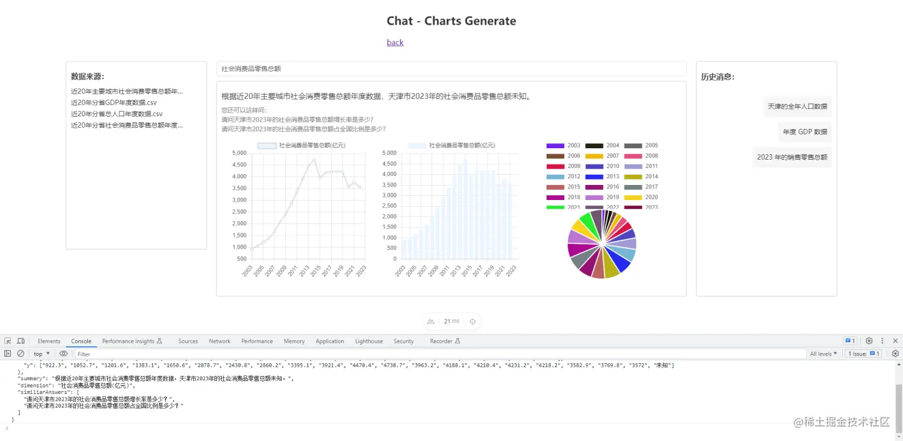Click the chart performance icon near 21 ms
903x441 pixels.
[x=430, y=321]
